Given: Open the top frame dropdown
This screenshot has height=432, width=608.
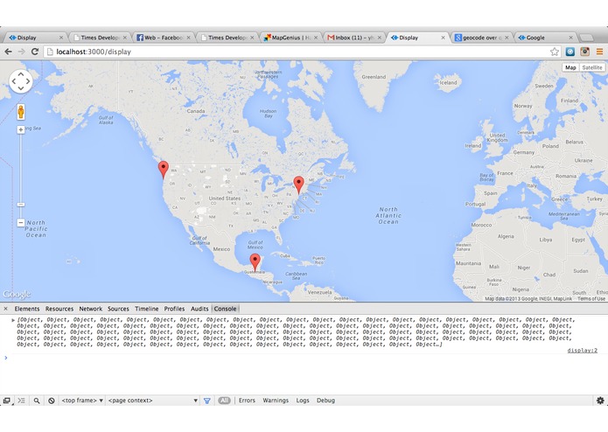Looking at the screenshot, I should coord(82,401).
